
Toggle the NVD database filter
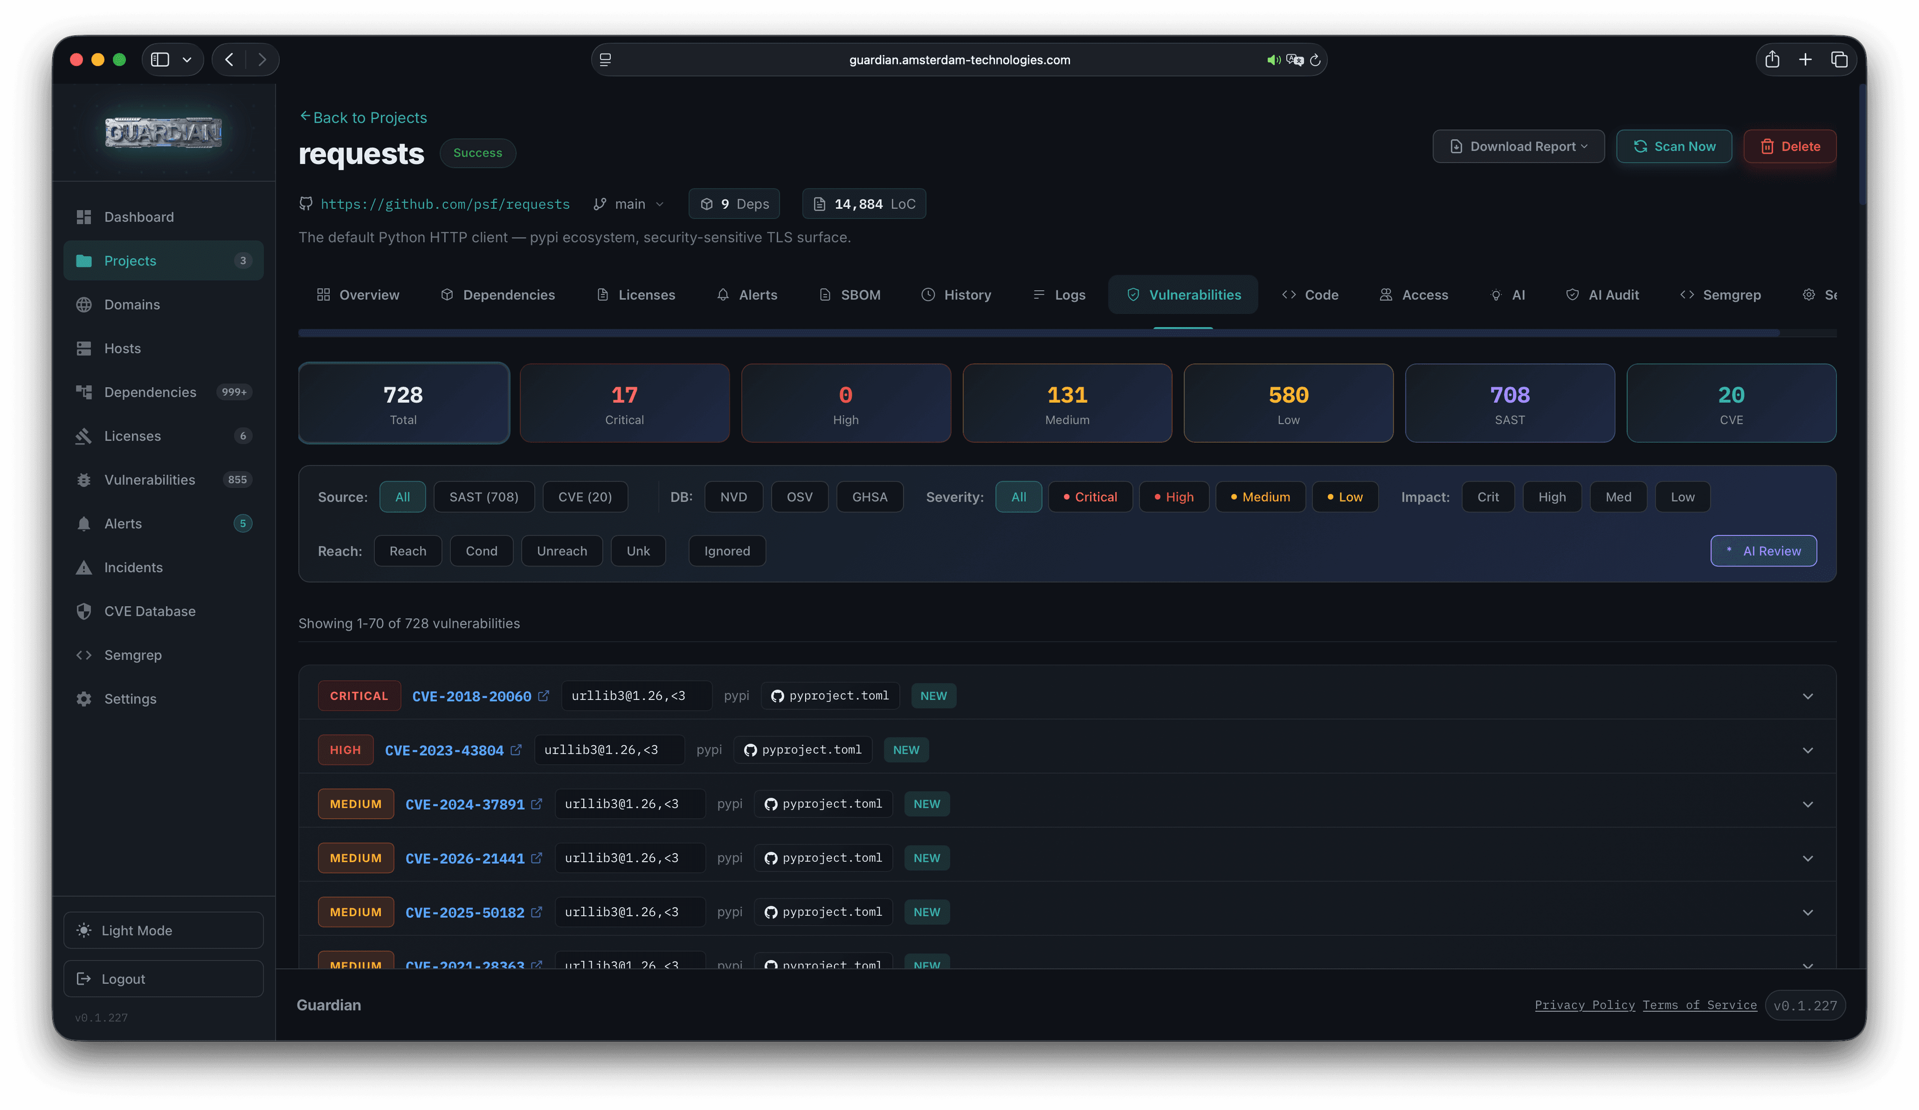(733, 497)
